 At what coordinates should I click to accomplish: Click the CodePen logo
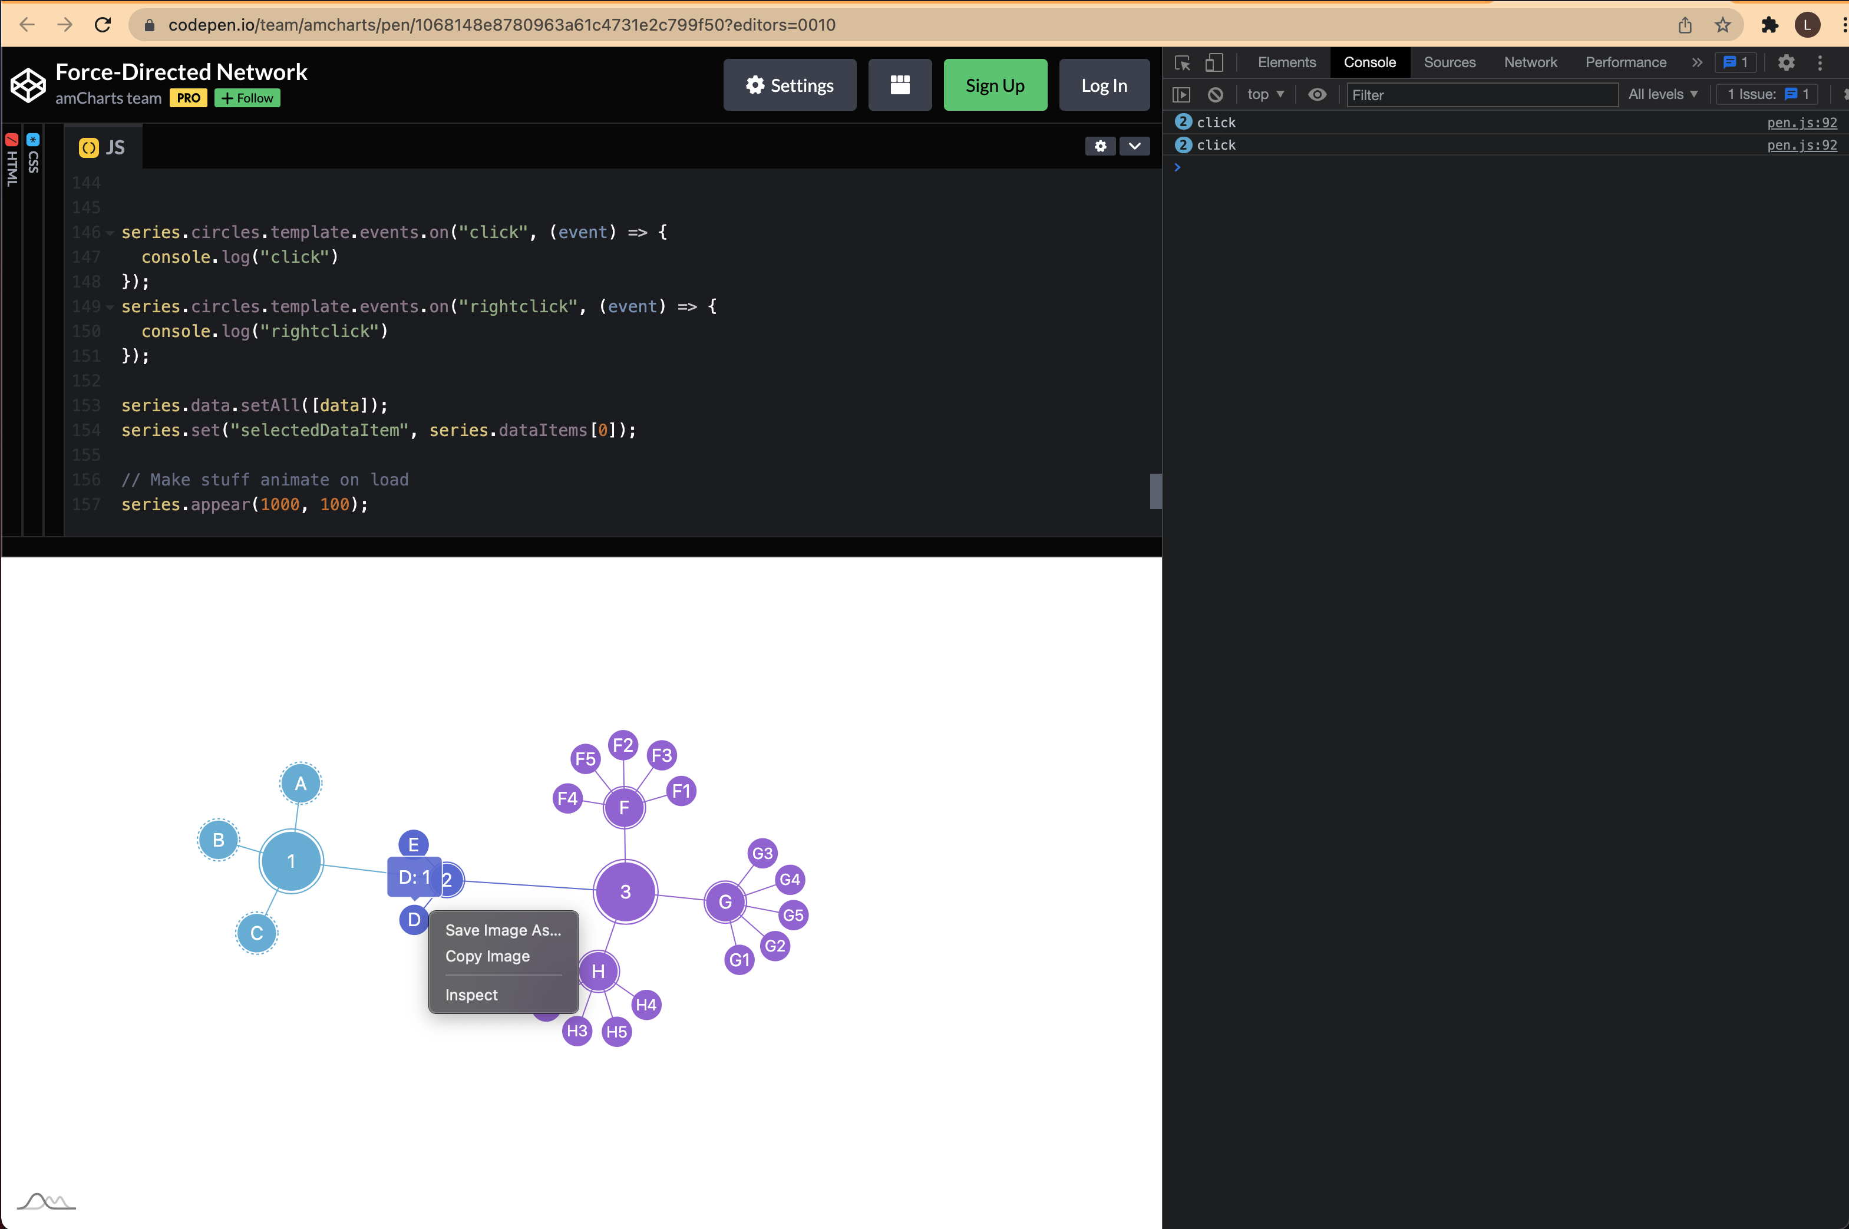tap(28, 85)
